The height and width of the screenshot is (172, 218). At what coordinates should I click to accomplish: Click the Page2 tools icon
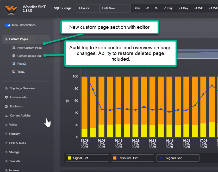click(x=14, y=64)
